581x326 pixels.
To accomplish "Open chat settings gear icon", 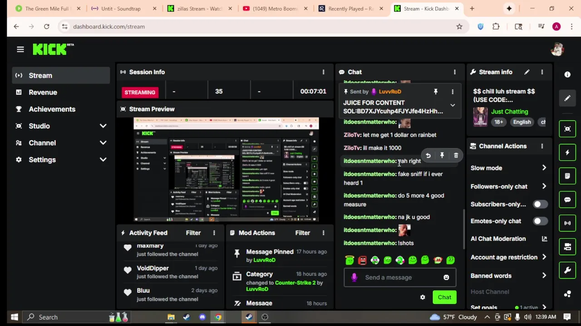I will (423, 297).
